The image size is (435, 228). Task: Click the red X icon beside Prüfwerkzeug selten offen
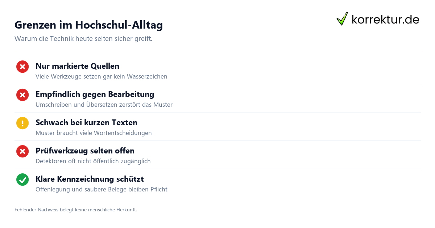tap(22, 151)
